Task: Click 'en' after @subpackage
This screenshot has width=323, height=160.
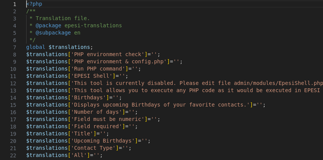Action: coord(77,33)
